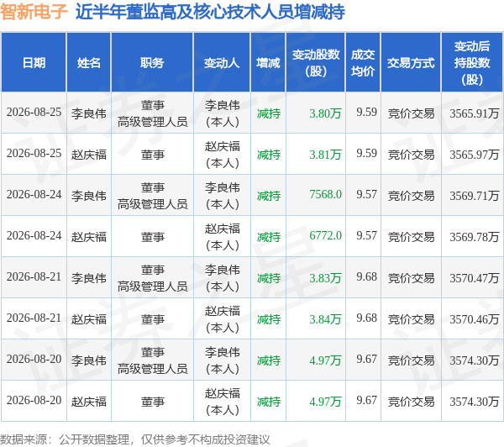
Task: Select the 增减 column header
Action: [268, 62]
